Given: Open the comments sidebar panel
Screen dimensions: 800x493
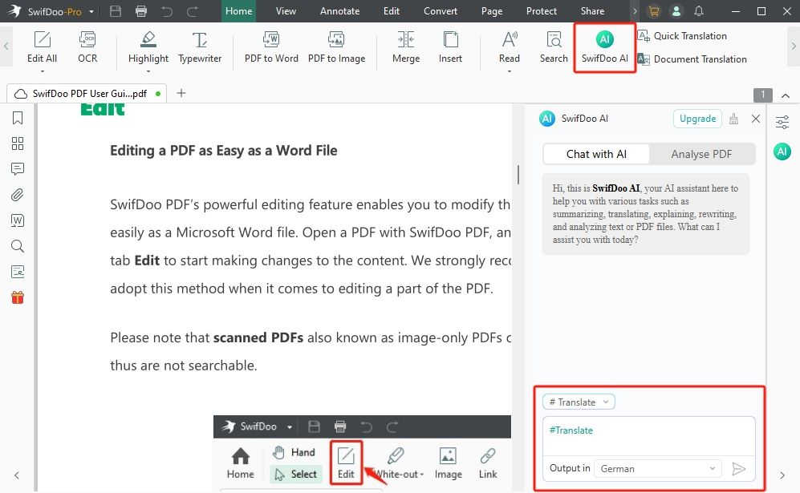Looking at the screenshot, I should [x=18, y=169].
